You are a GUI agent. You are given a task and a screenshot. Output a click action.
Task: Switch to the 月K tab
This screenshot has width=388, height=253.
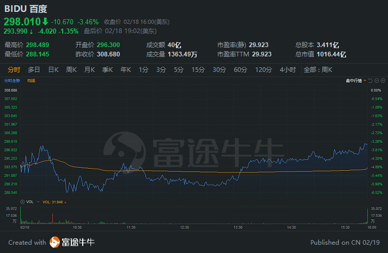click(x=89, y=70)
